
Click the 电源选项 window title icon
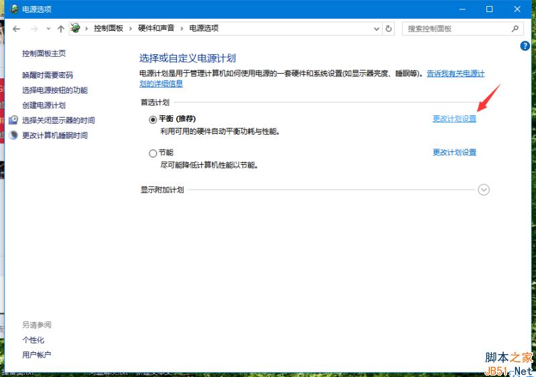14,9
